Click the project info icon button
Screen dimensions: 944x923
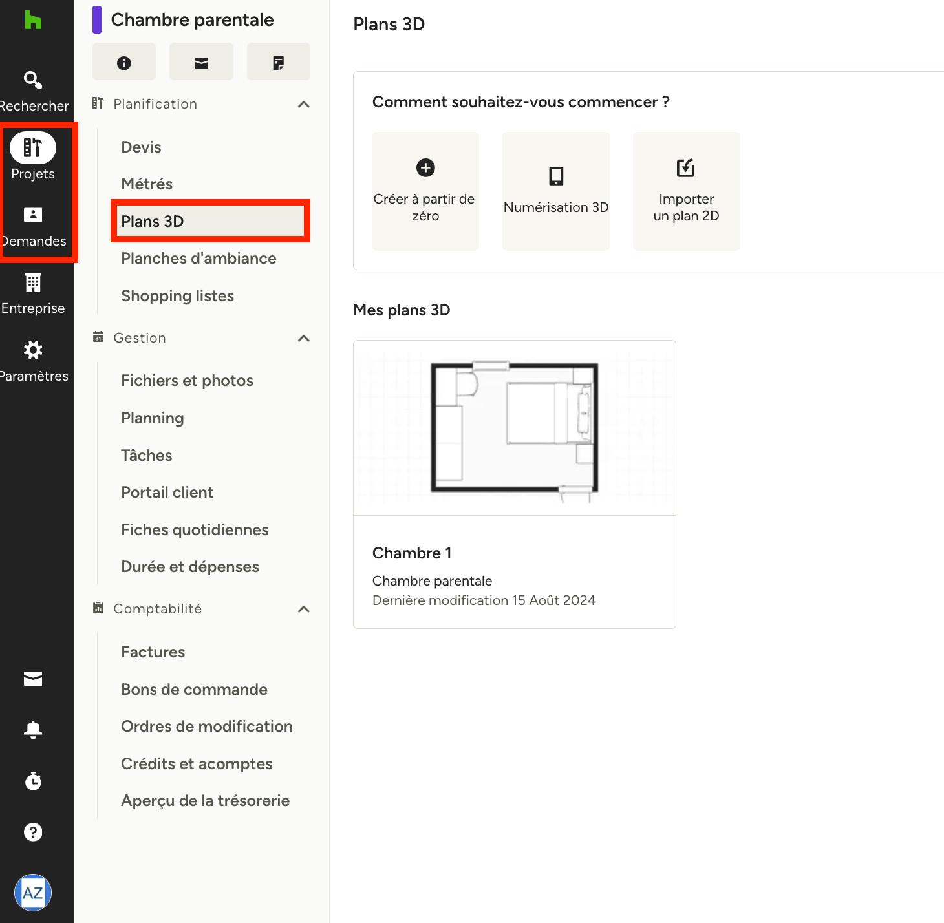[x=124, y=62]
